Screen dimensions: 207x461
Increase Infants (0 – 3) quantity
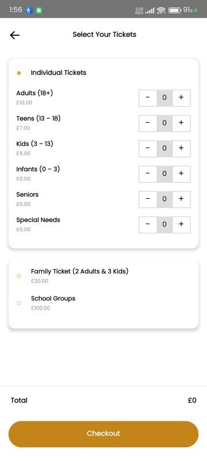click(181, 174)
